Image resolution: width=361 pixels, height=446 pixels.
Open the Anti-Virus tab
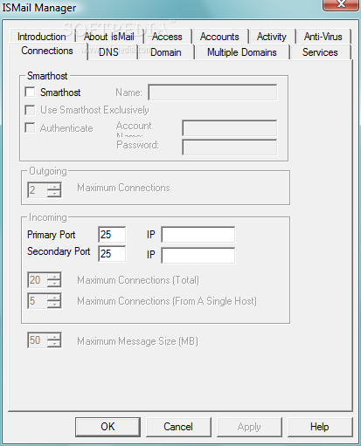(x=323, y=37)
